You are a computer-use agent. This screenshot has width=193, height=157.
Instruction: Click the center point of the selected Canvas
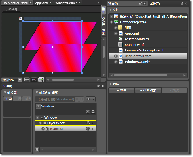[x=52, y=47]
